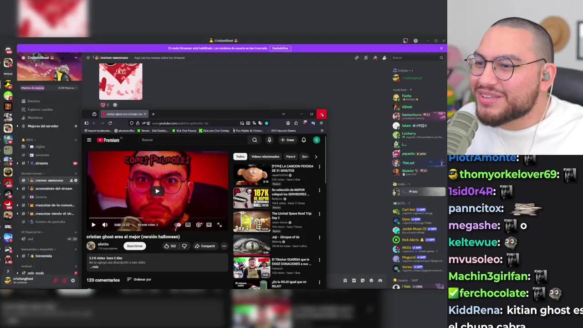Open browser application hamburger menu

point(321,123)
